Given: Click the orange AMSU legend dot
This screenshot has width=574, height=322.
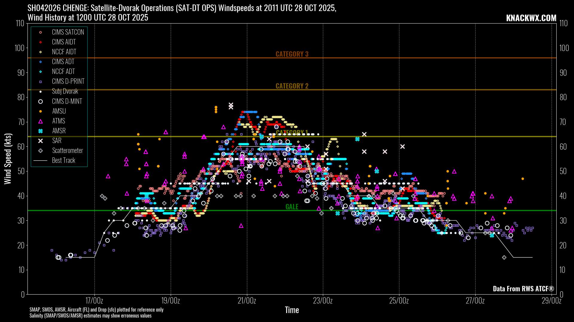Looking at the screenshot, I should (x=41, y=111).
